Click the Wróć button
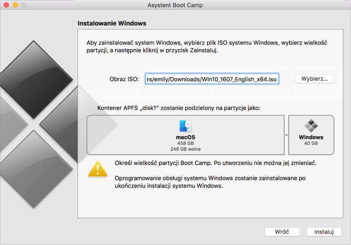 coord(282,232)
